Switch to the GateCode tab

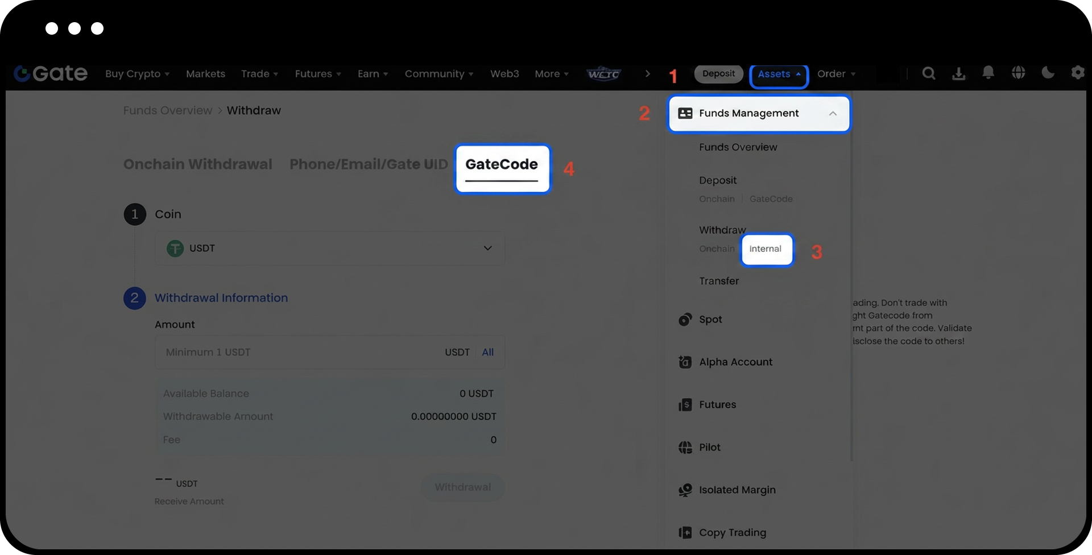click(x=501, y=165)
